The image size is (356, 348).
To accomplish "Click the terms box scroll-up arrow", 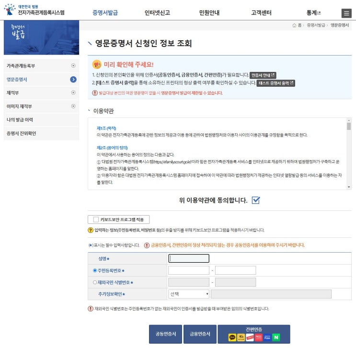I will (x=349, y=120).
